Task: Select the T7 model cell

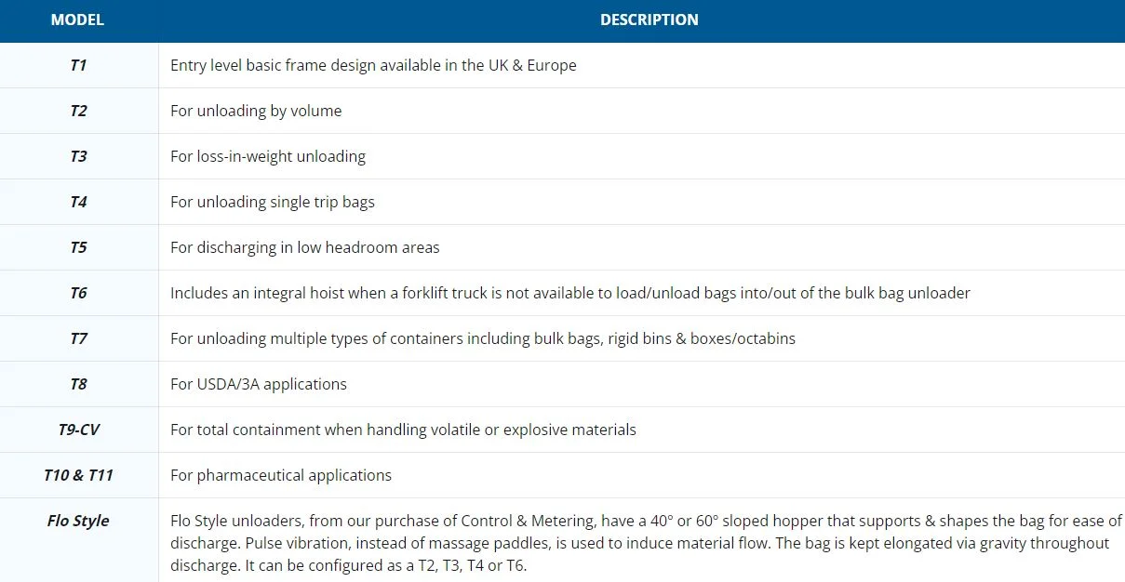Action: pos(78,338)
